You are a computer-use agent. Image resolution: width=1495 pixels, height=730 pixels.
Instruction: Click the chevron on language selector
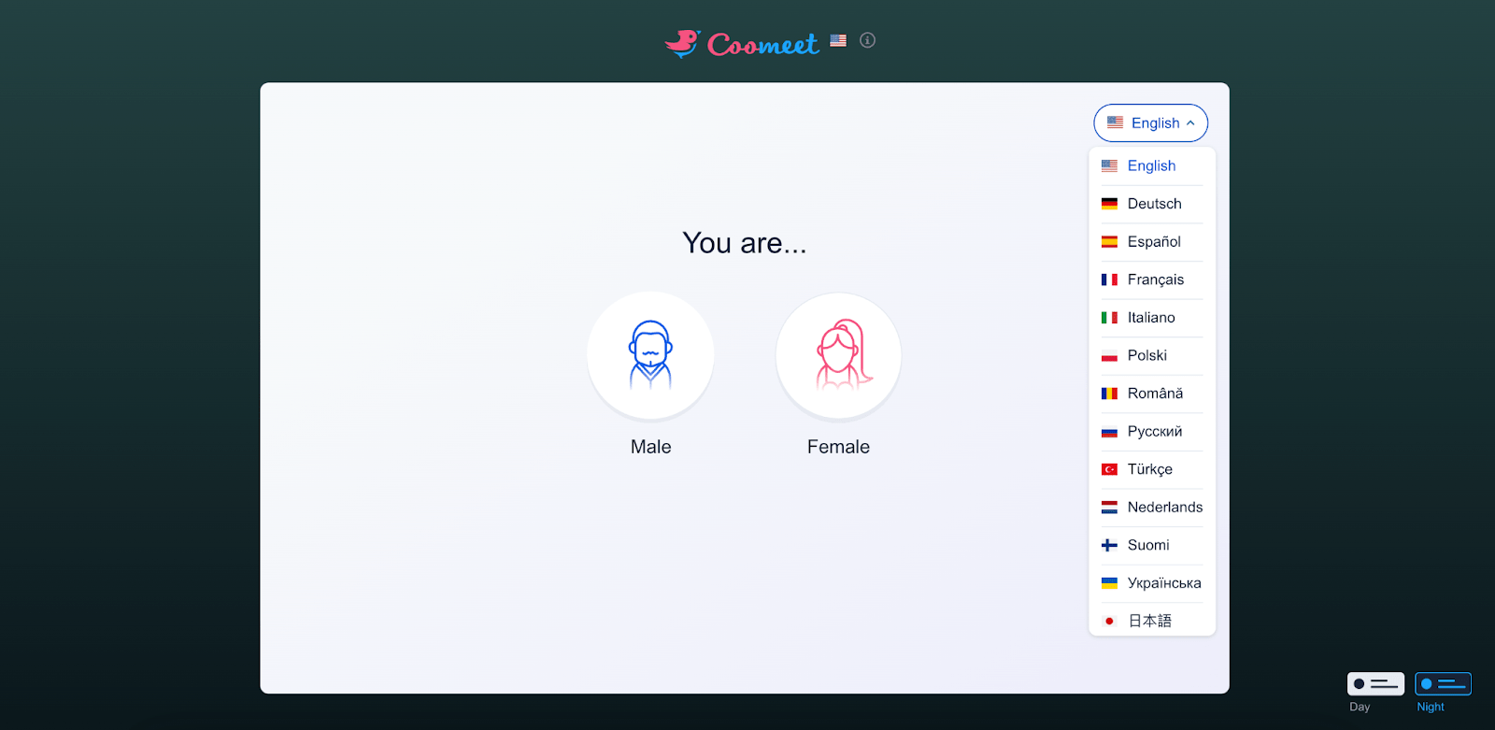coord(1190,123)
